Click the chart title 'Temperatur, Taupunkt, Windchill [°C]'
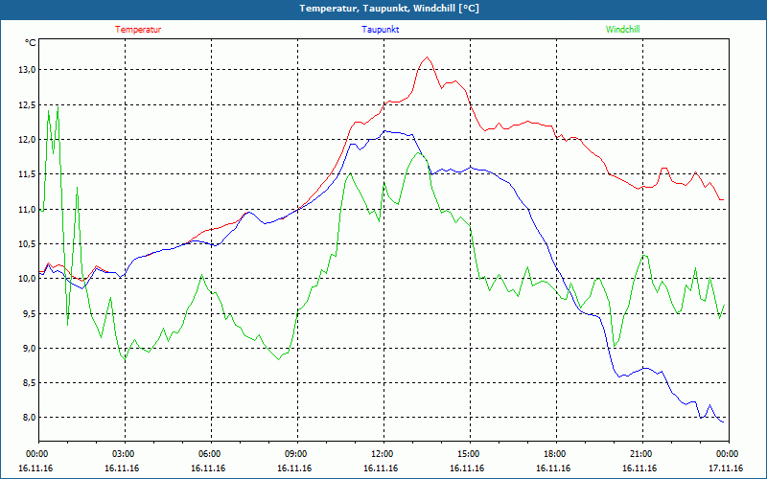 pos(389,9)
